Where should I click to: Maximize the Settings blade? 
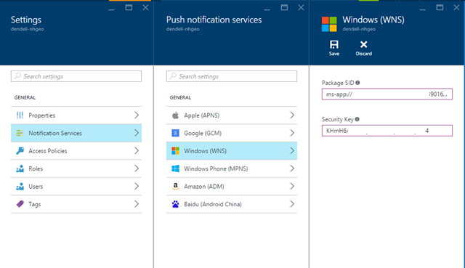tap(129, 7)
